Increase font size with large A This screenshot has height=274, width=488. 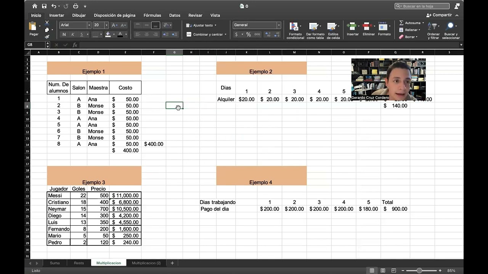[115, 25]
